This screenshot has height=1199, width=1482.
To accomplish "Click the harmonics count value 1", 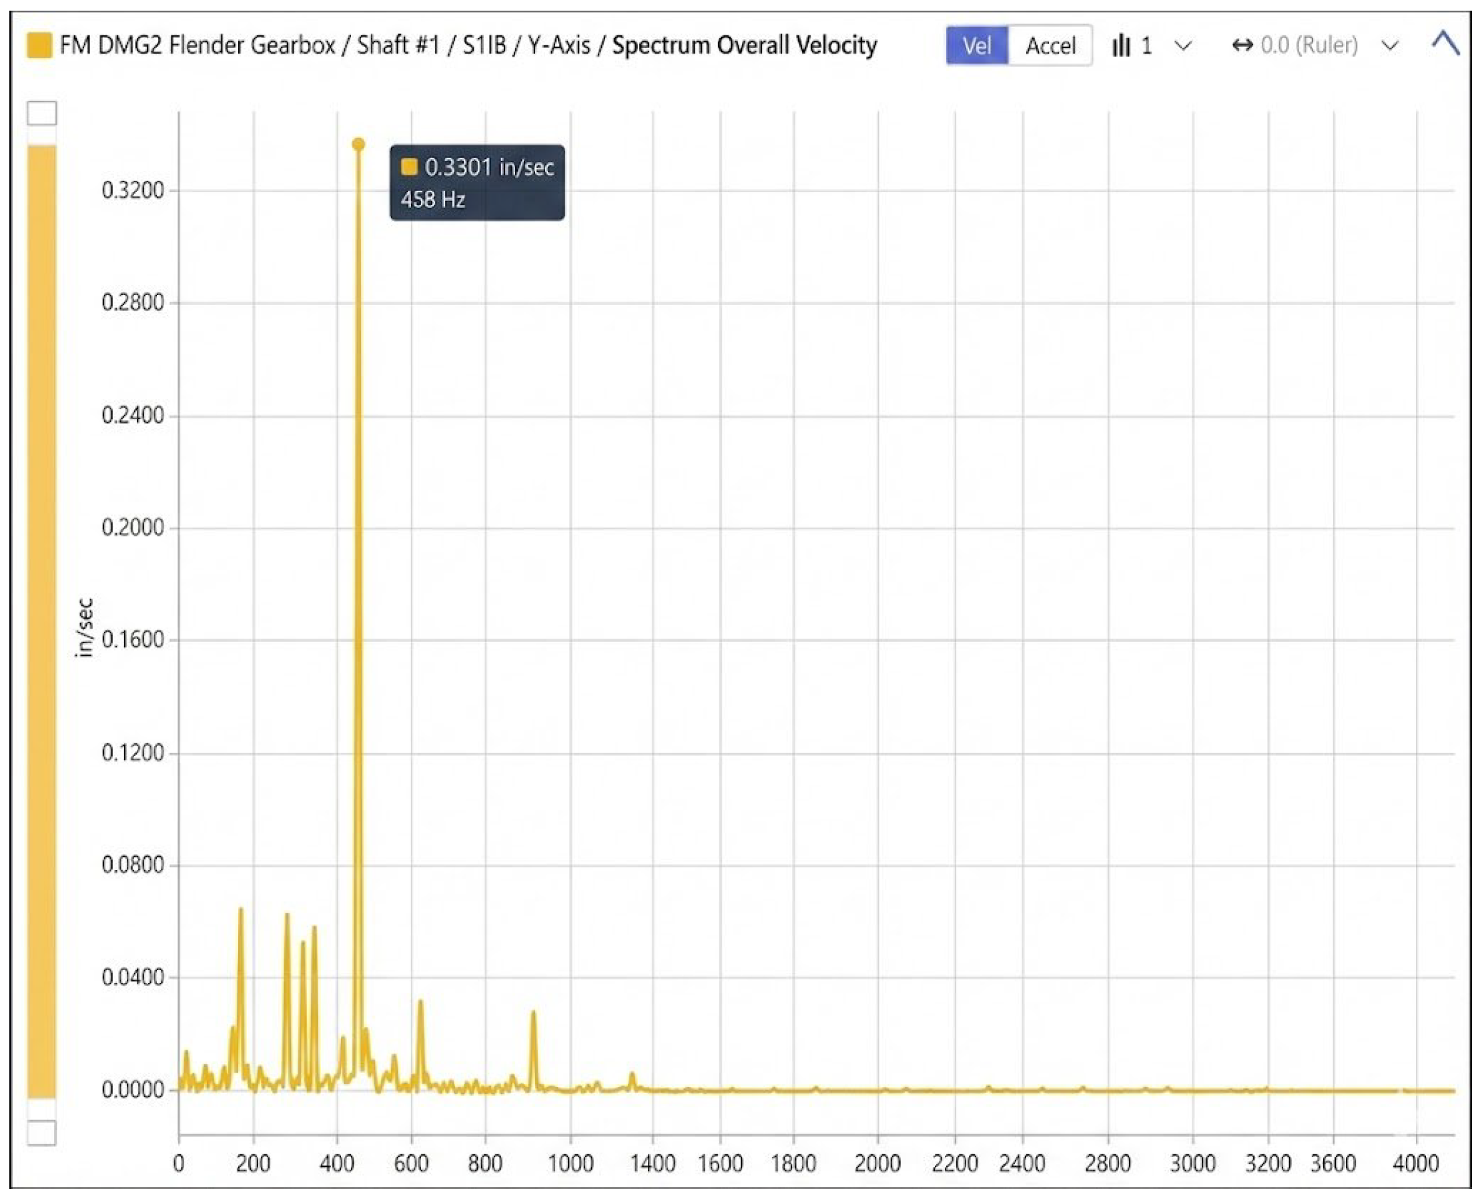I will click(1146, 45).
